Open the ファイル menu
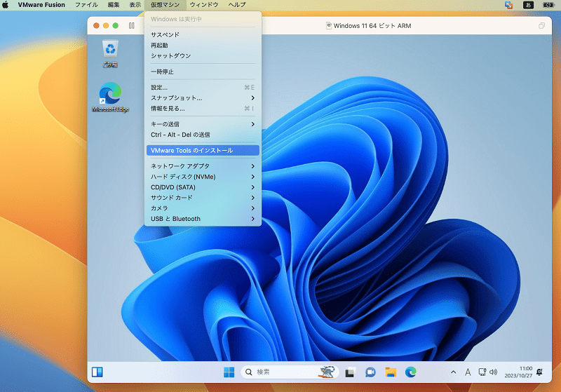This screenshot has width=561, height=392. coord(86,5)
